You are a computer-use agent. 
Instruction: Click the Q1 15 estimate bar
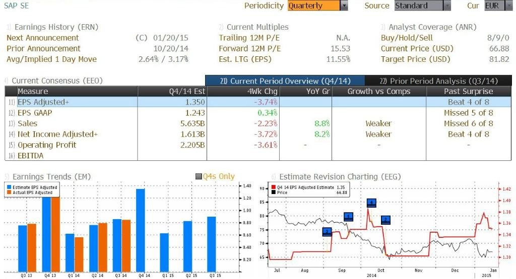[164, 252]
